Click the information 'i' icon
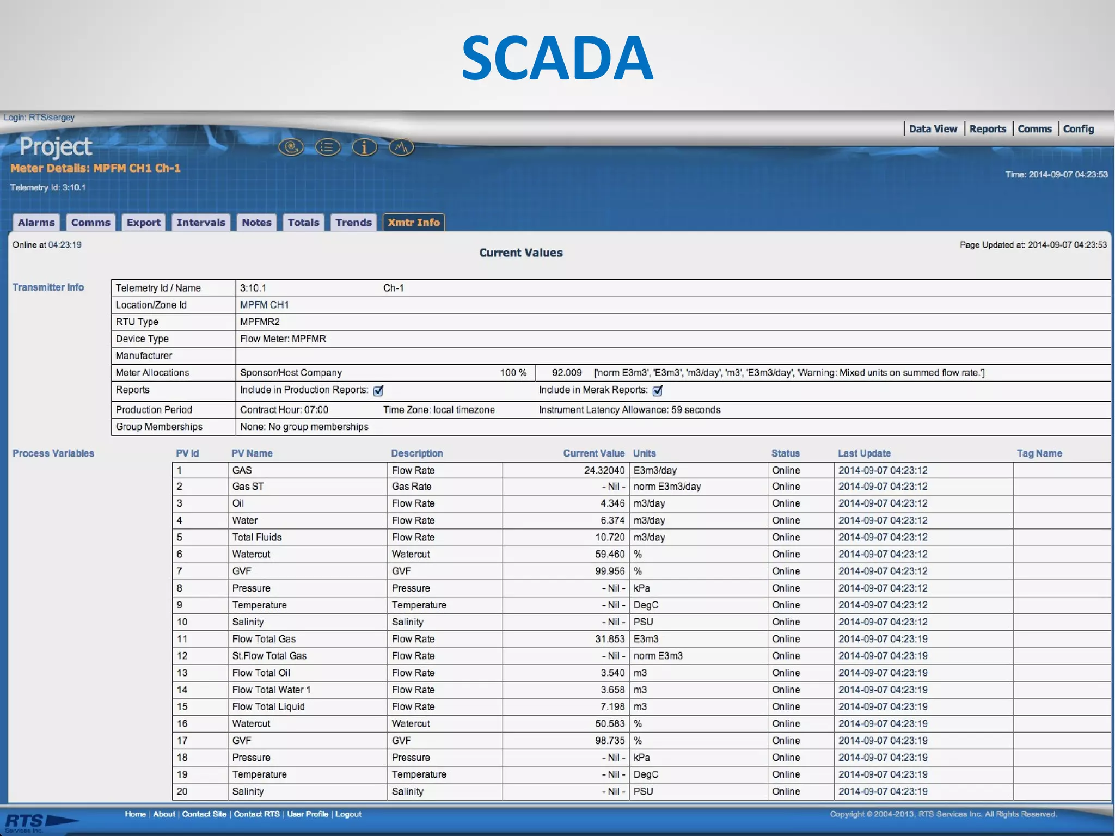This screenshot has height=836, width=1115. pos(364,147)
